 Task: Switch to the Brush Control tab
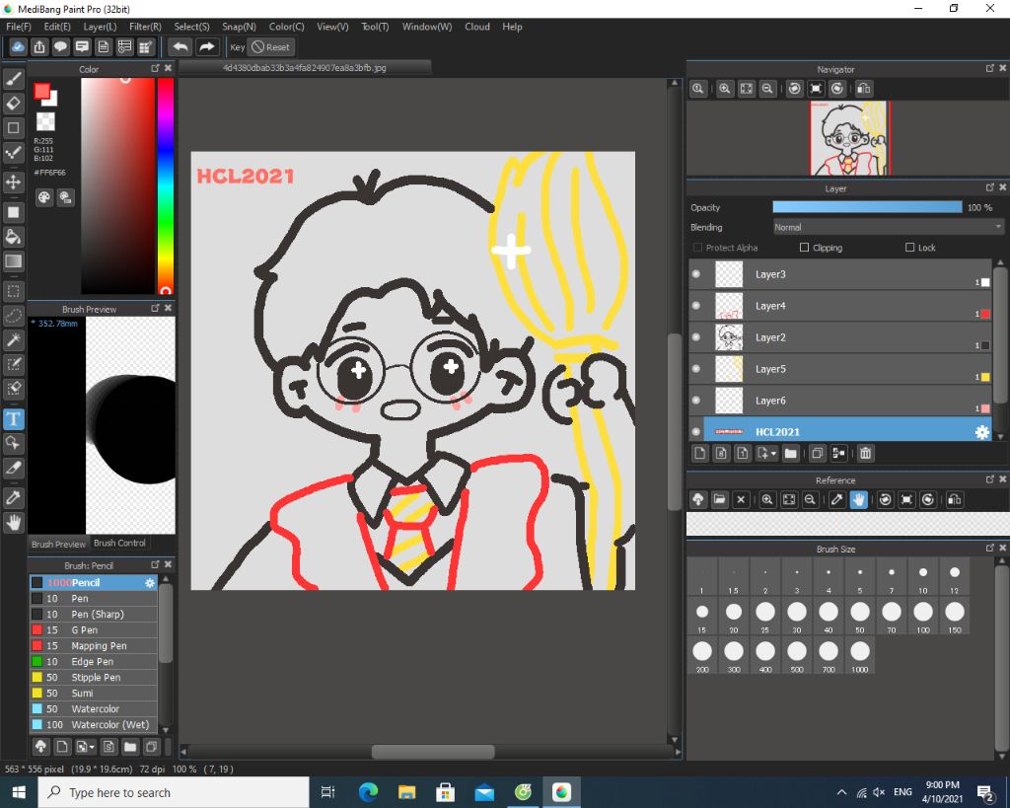119,544
